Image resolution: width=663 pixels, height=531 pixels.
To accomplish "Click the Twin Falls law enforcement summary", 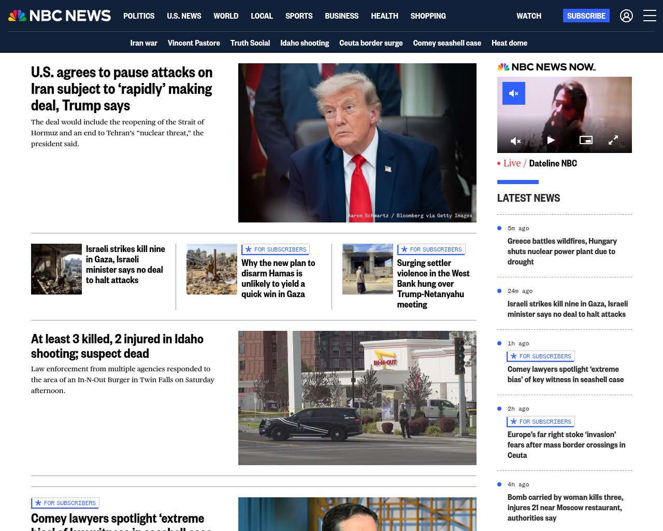I will point(123,380).
